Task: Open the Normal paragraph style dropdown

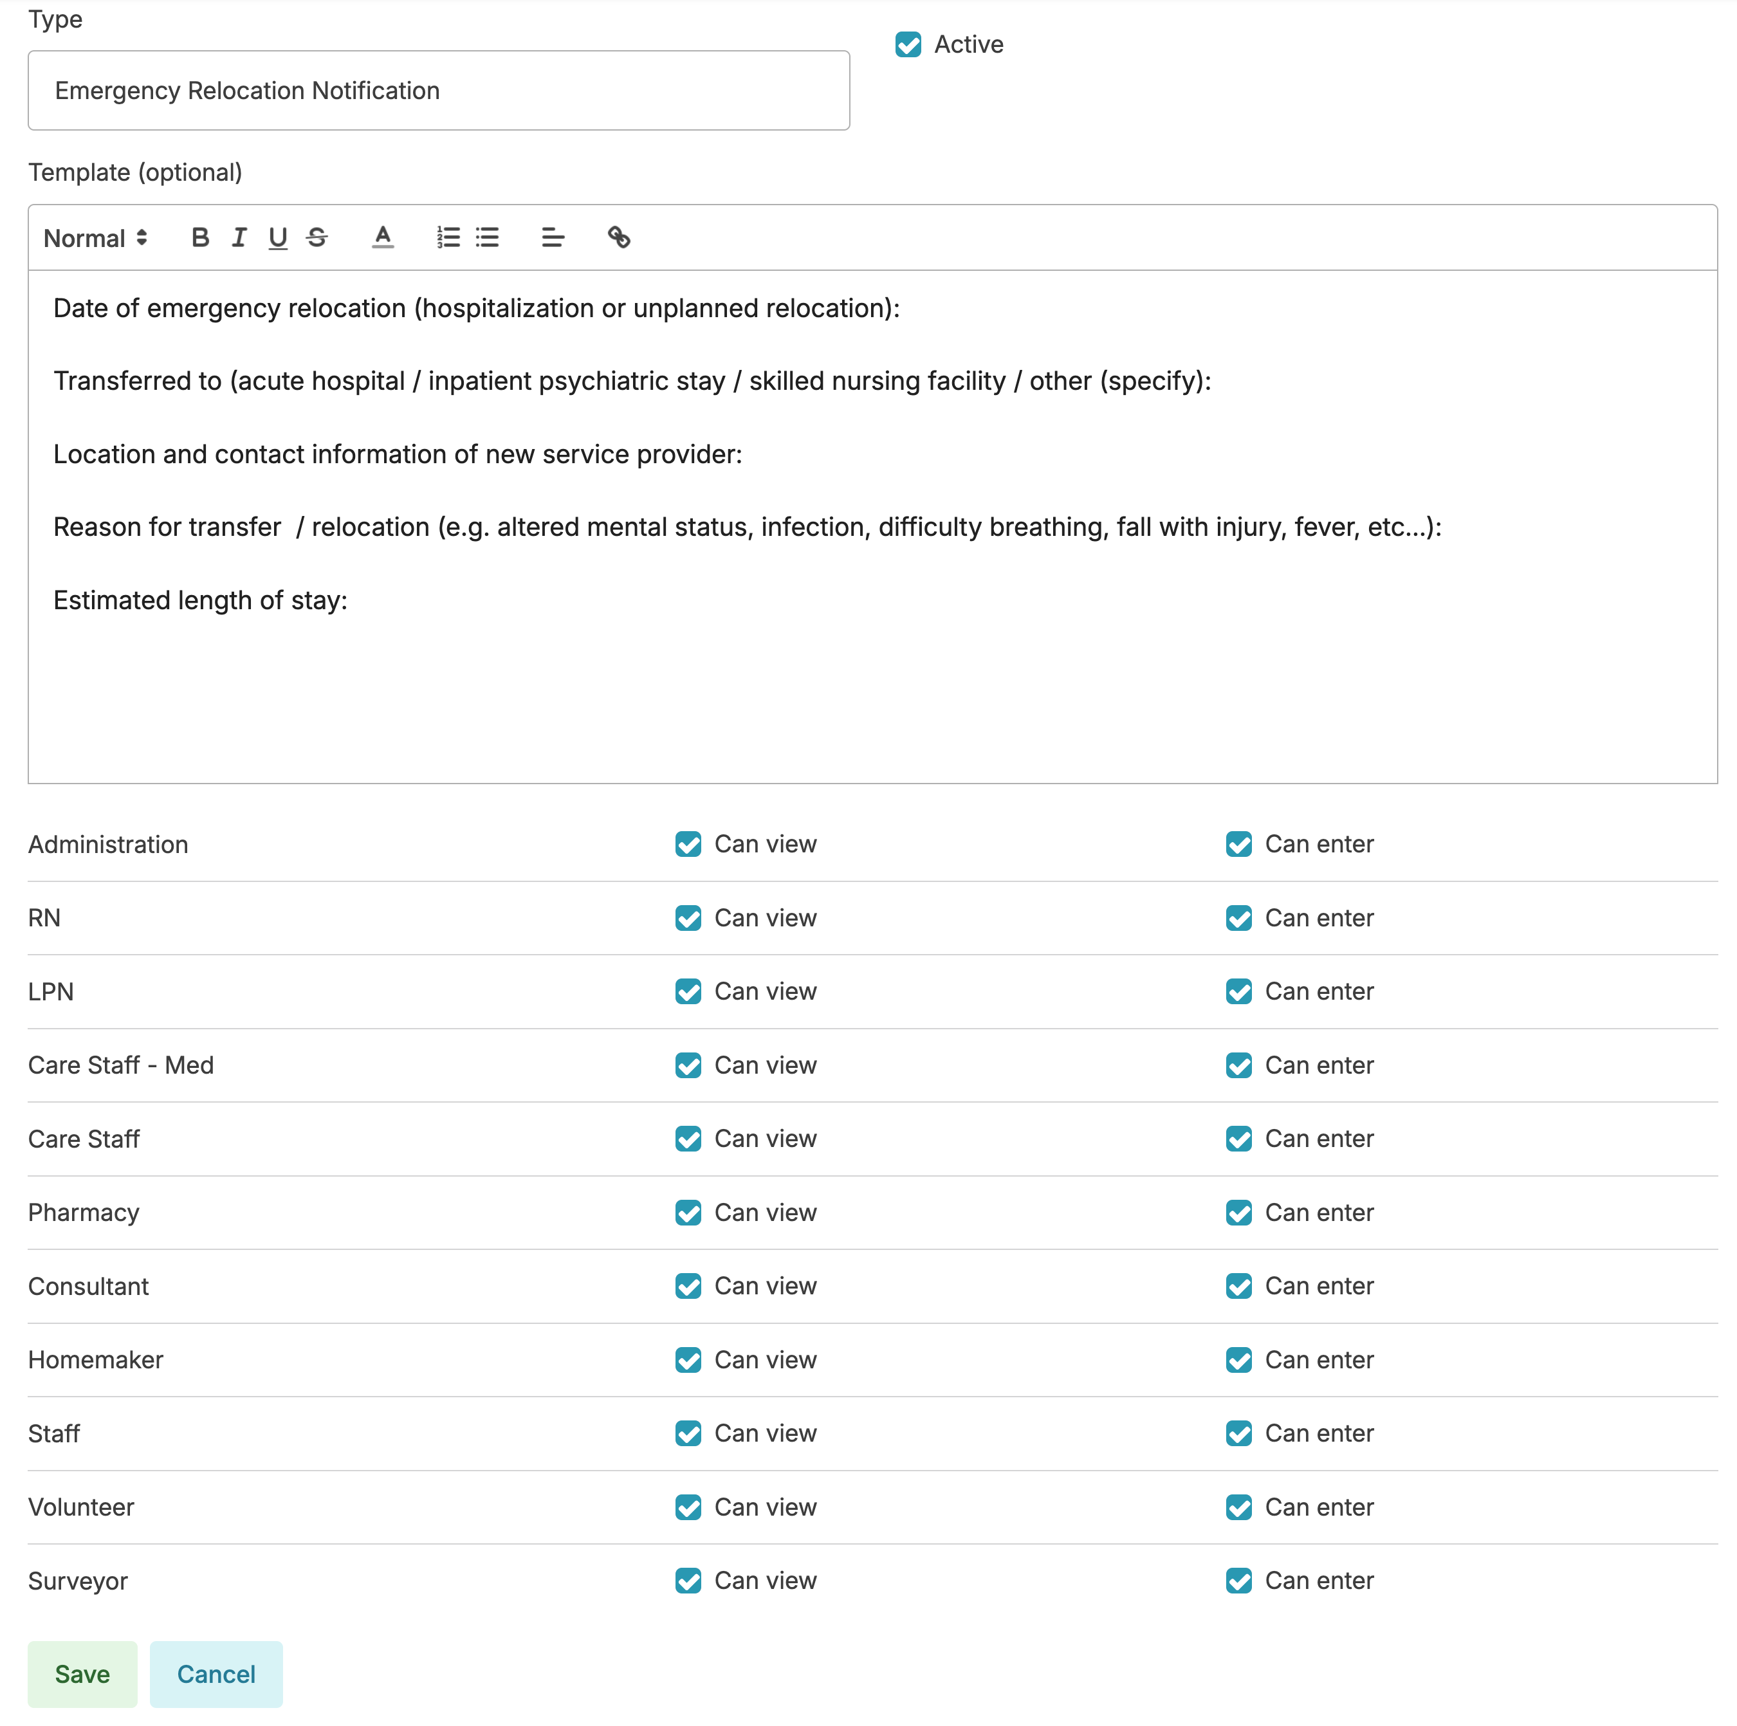Action: (x=95, y=238)
